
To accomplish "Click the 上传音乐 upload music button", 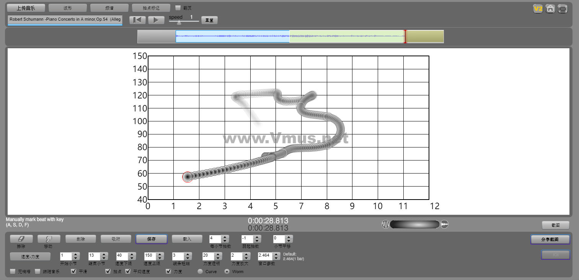I will pos(26,8).
